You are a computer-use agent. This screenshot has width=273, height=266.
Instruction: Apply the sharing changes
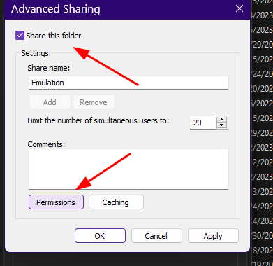click(213, 236)
